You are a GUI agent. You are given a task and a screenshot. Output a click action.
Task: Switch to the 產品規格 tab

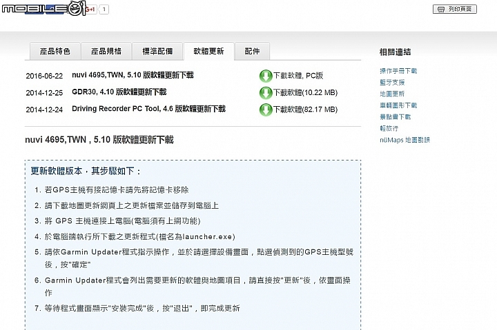click(106, 51)
